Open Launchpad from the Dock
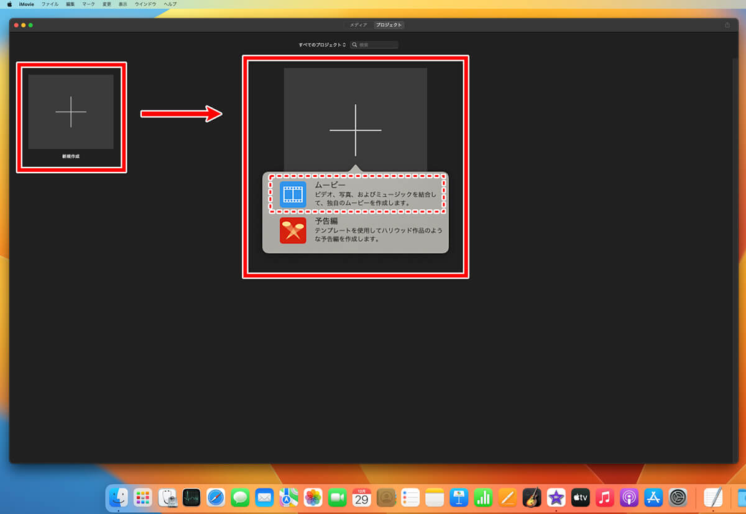The height and width of the screenshot is (514, 746). (x=143, y=497)
